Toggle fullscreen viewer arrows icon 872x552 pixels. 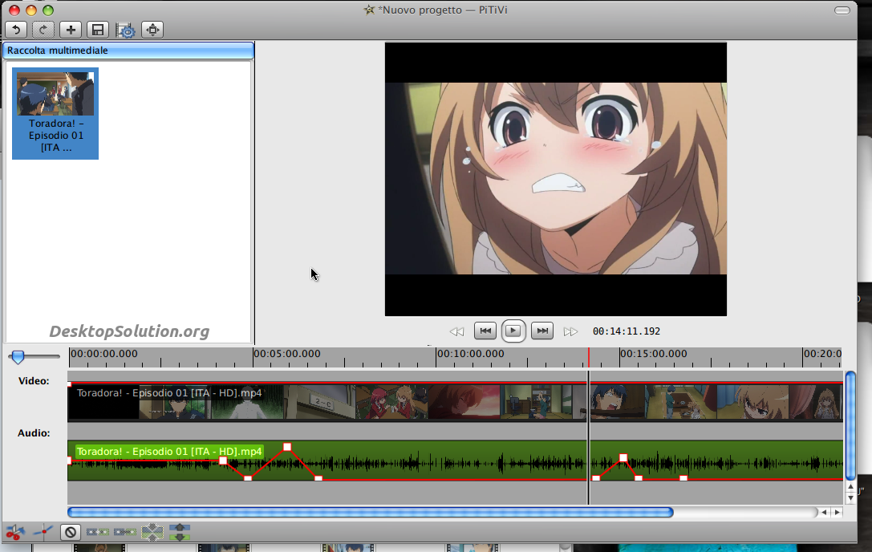(x=152, y=30)
